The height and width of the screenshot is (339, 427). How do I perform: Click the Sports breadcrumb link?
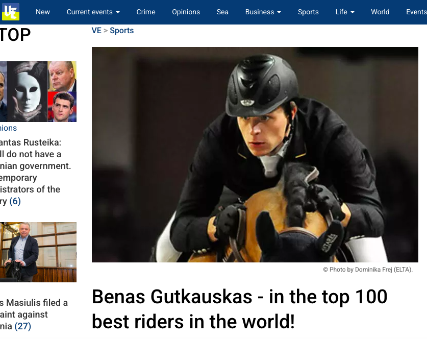122,31
